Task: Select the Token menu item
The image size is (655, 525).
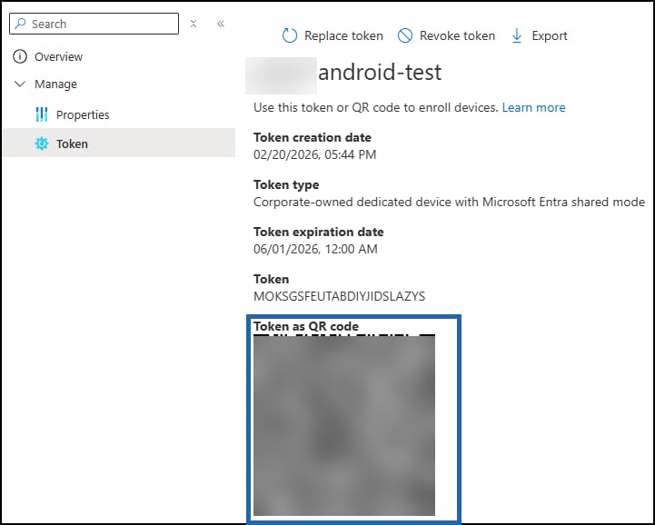Action: pyautogui.click(x=119, y=143)
